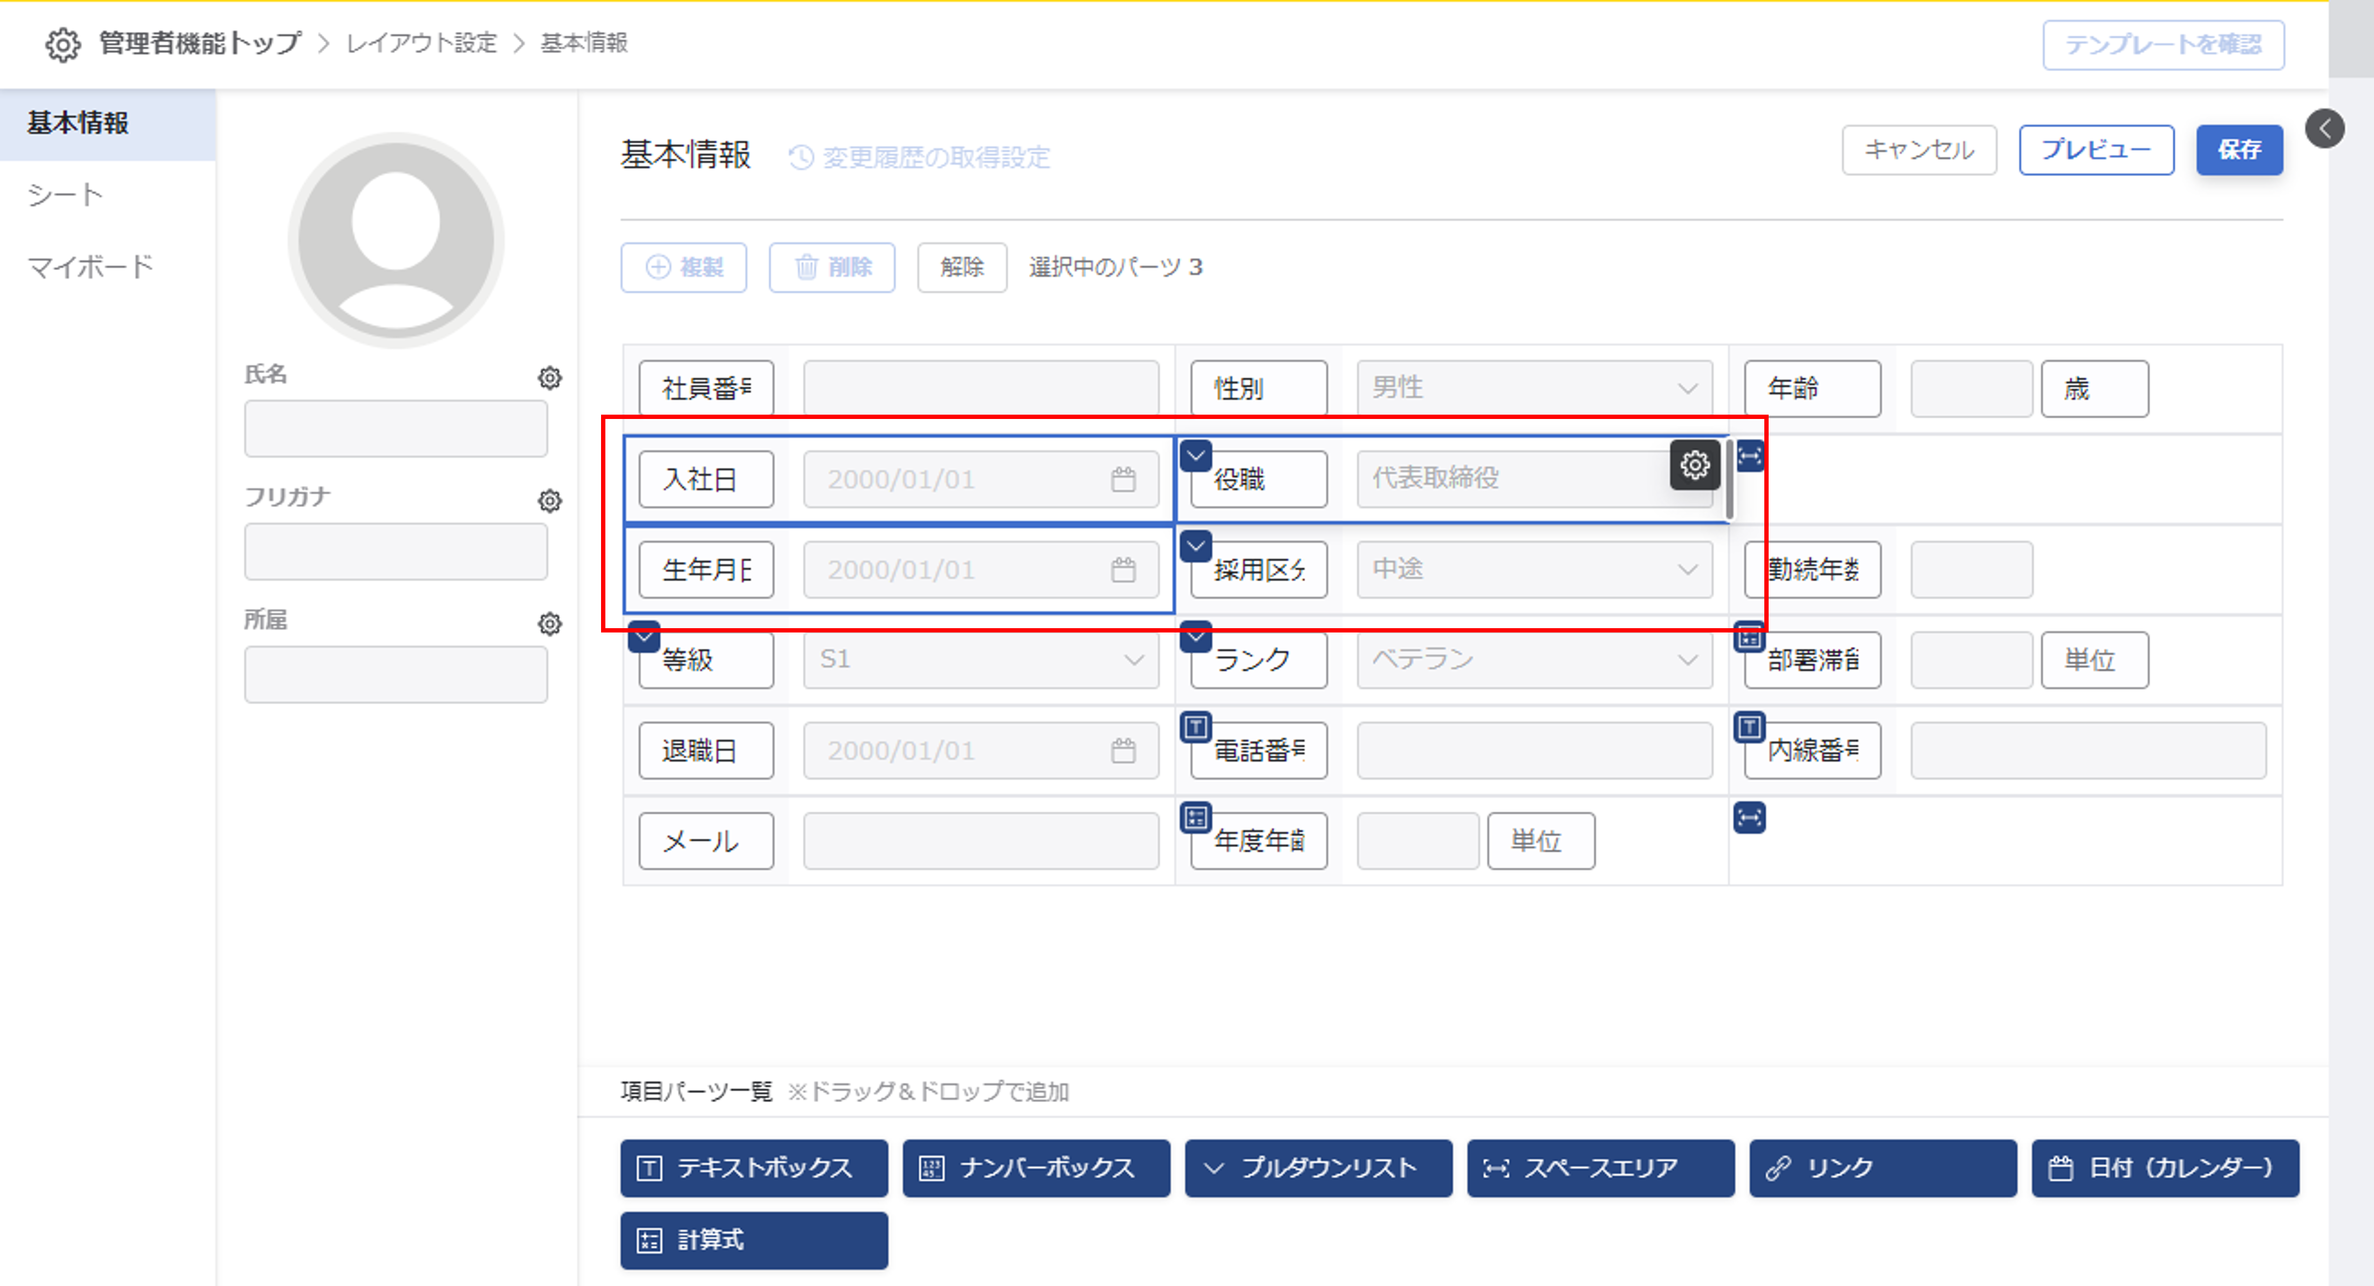Click the 社員番号 input field

tap(980, 388)
